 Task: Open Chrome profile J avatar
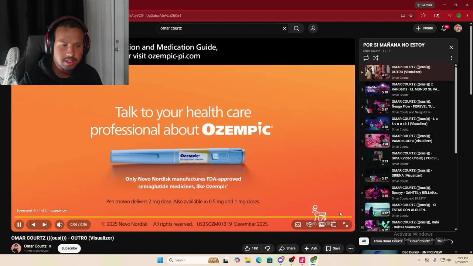459,16
